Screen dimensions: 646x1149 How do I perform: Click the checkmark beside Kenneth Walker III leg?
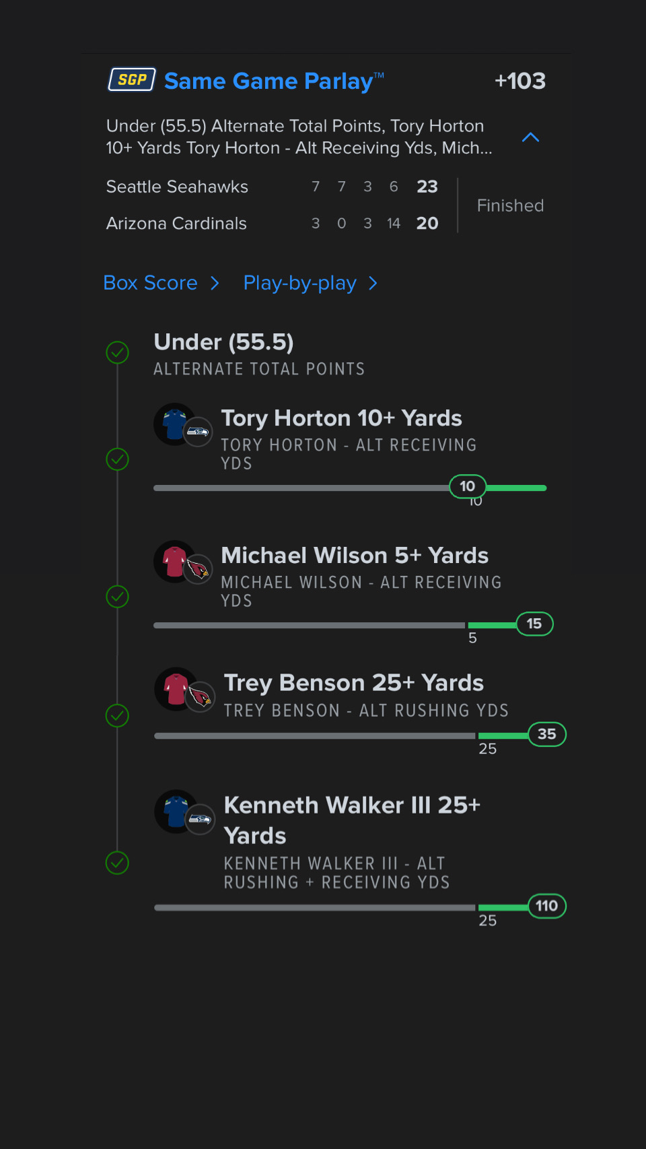[x=118, y=863]
